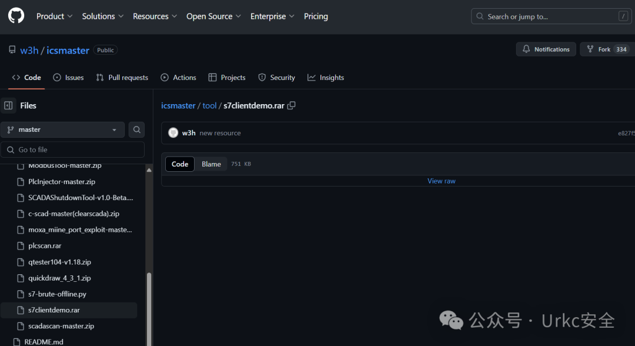Open README.md in file tree
The image size is (635, 346).
point(44,342)
